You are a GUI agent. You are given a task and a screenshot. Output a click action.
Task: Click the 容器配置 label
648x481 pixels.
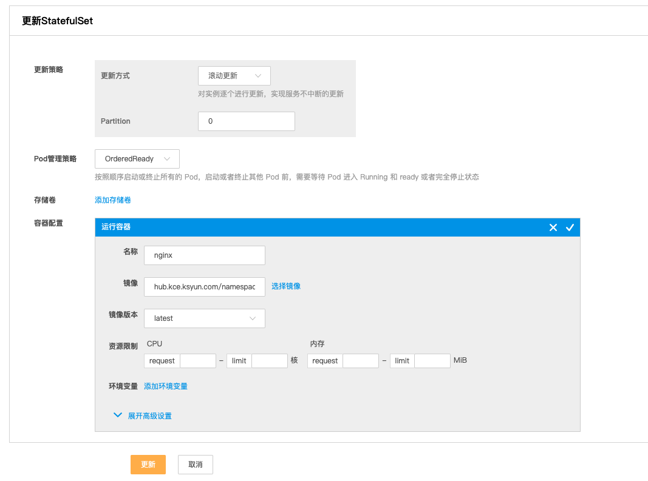coord(49,223)
